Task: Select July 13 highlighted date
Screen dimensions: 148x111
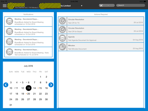Action: pos(29,88)
